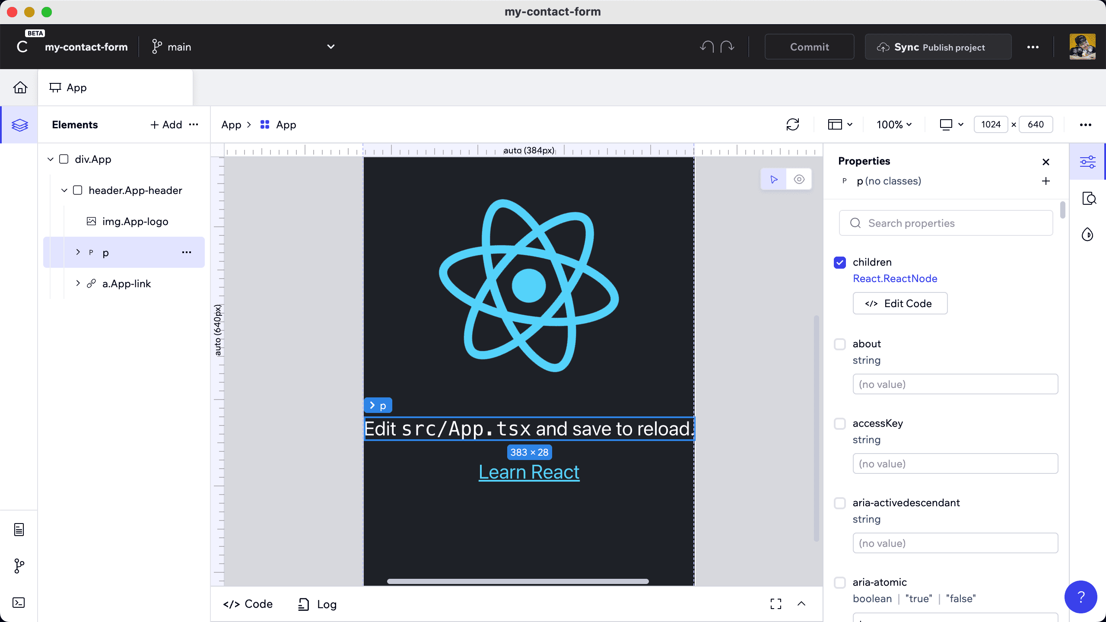Viewport: 1106px width, 622px height.
Task: Click Add element button
Action: (x=166, y=125)
